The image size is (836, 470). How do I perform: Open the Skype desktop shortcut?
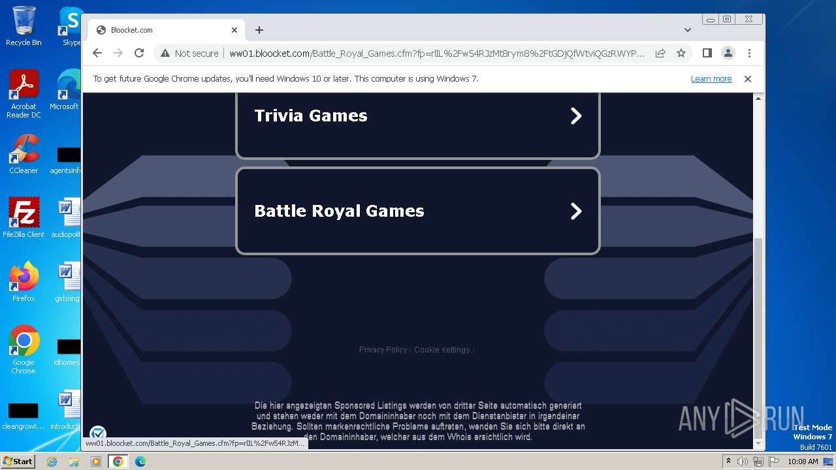coord(71,26)
